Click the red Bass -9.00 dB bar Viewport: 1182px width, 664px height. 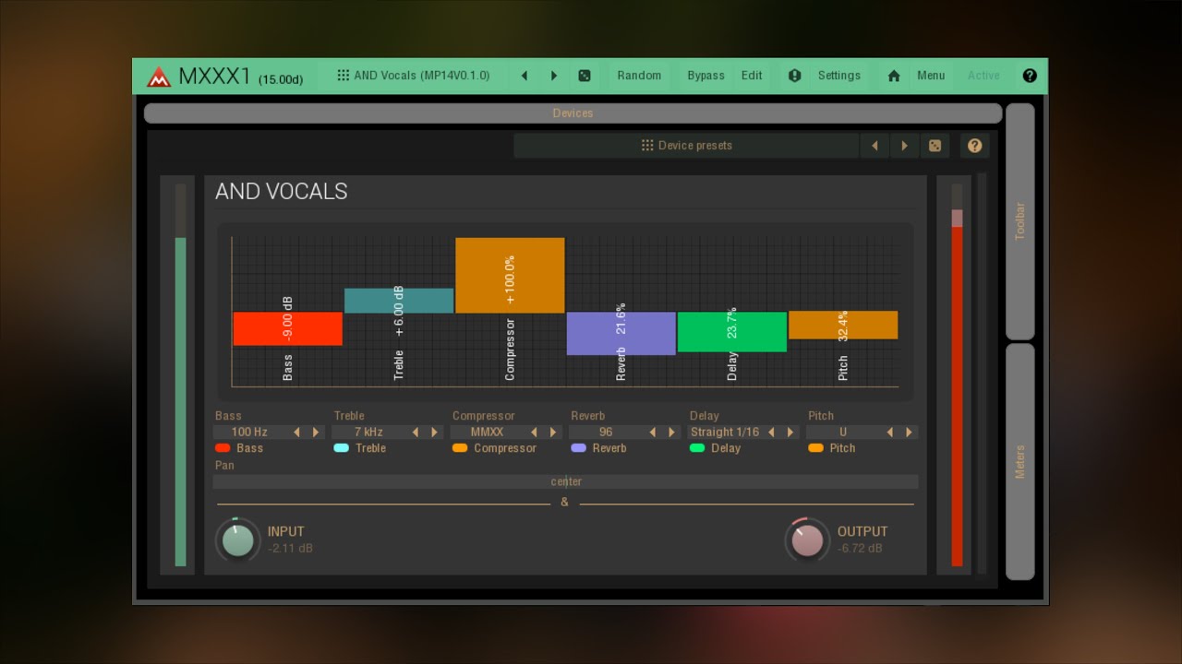[x=288, y=329]
